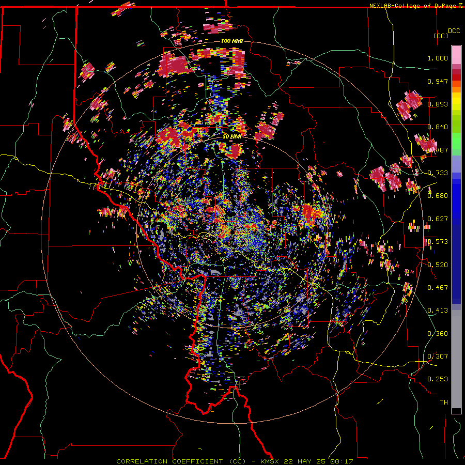465x465 pixels.
Task: Pick the light pink top color bar segment
Action: (x=456, y=55)
